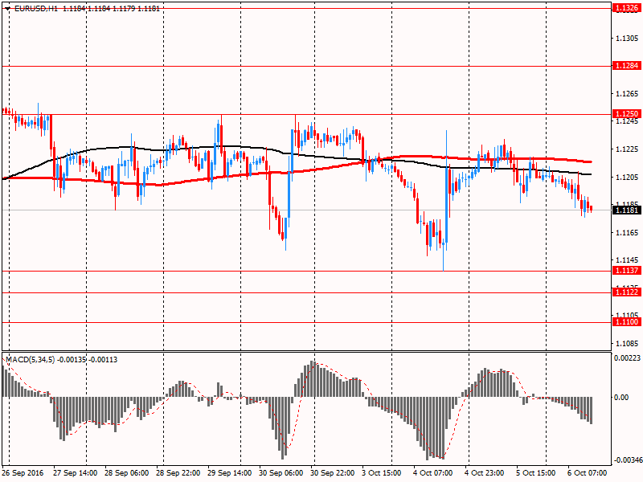This screenshot has width=643, height=482.
Task: Click the 6 Oct 07:00 time label
Action: (588, 474)
